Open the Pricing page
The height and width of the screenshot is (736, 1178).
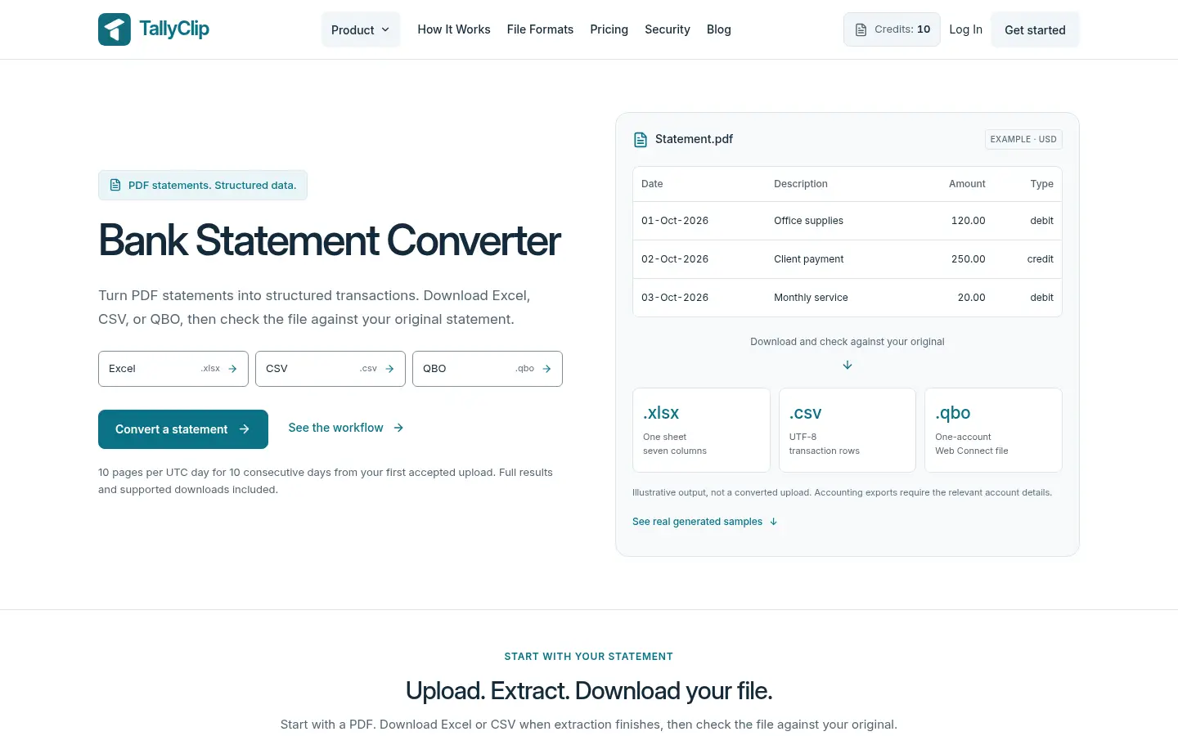[609, 29]
